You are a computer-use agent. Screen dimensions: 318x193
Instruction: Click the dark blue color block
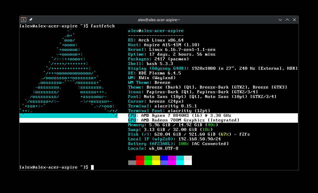click(x=164, y=158)
